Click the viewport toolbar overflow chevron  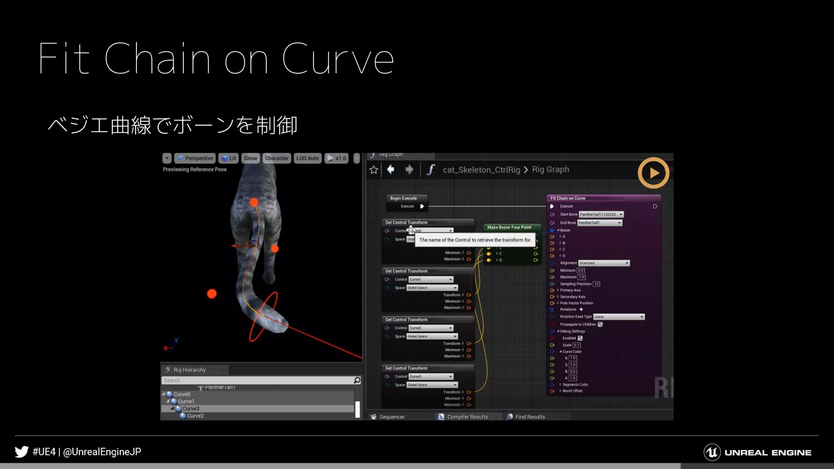[x=357, y=158]
